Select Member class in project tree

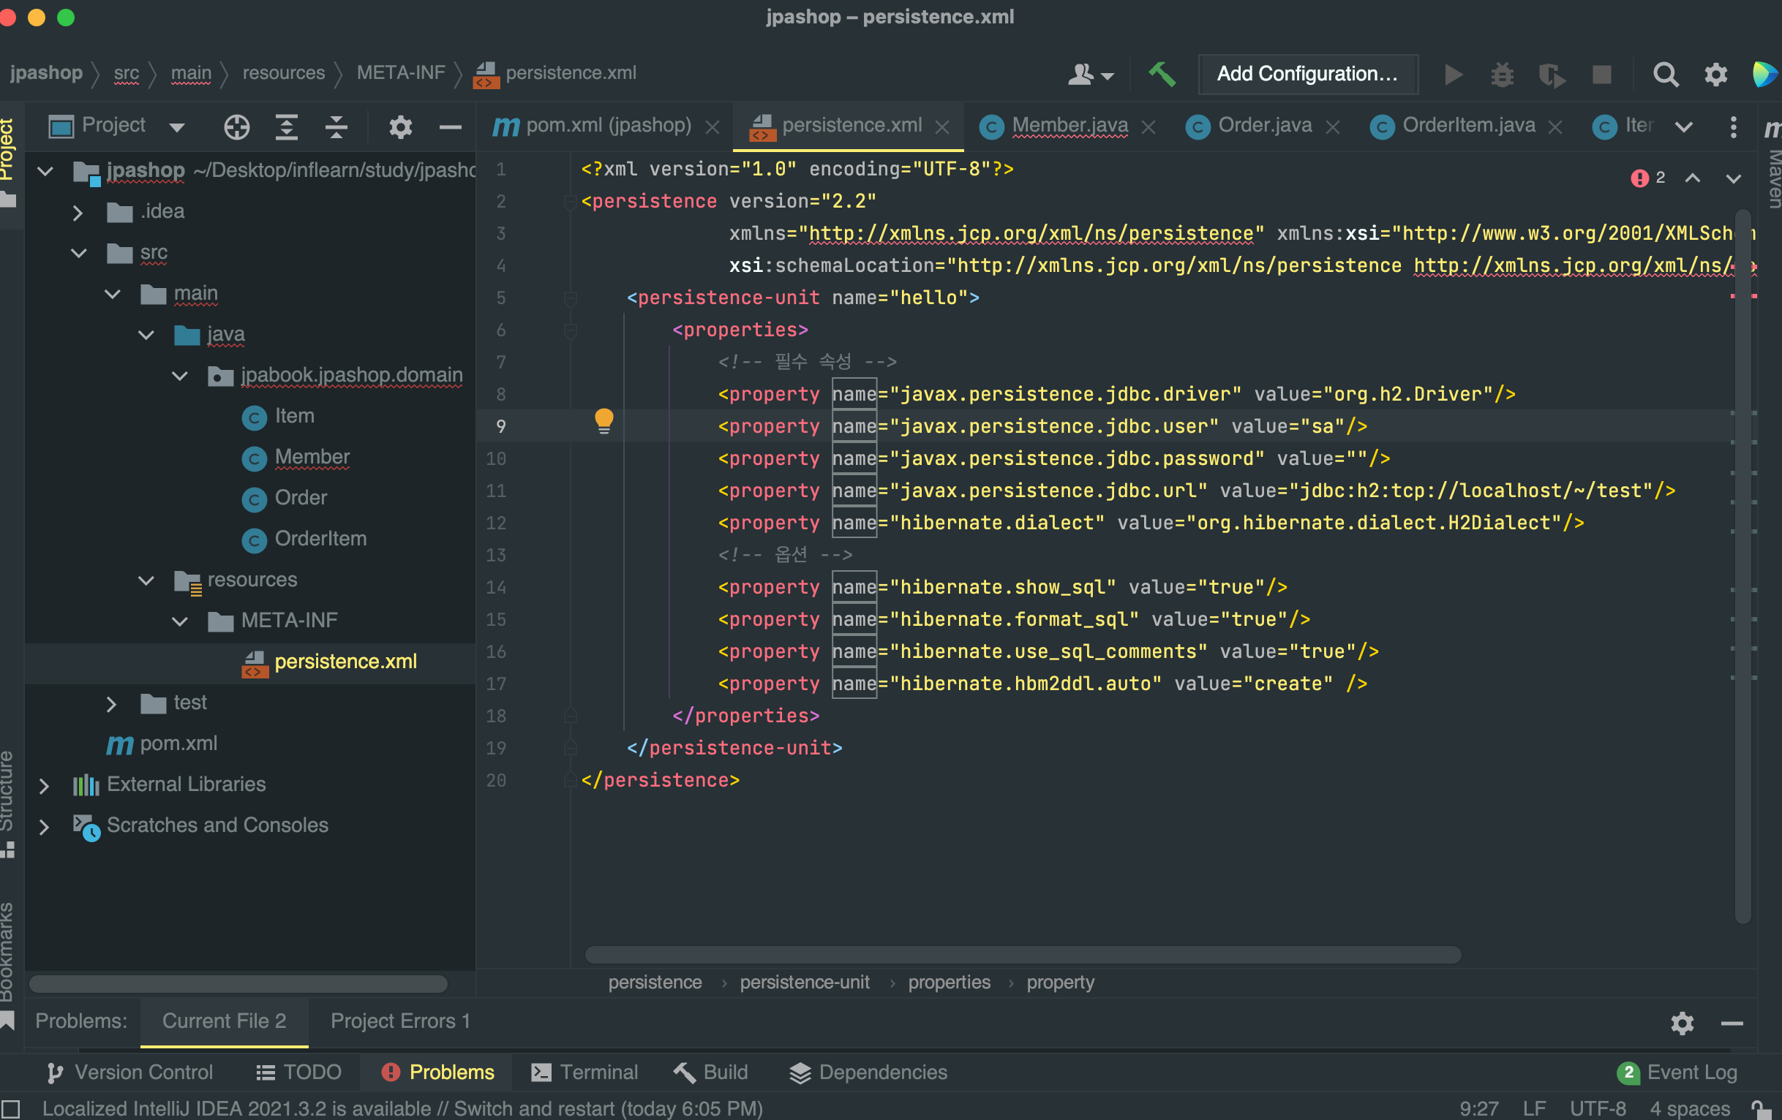click(x=312, y=457)
